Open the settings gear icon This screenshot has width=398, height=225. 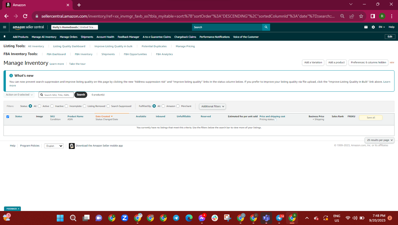pyautogui.click(x=373, y=27)
